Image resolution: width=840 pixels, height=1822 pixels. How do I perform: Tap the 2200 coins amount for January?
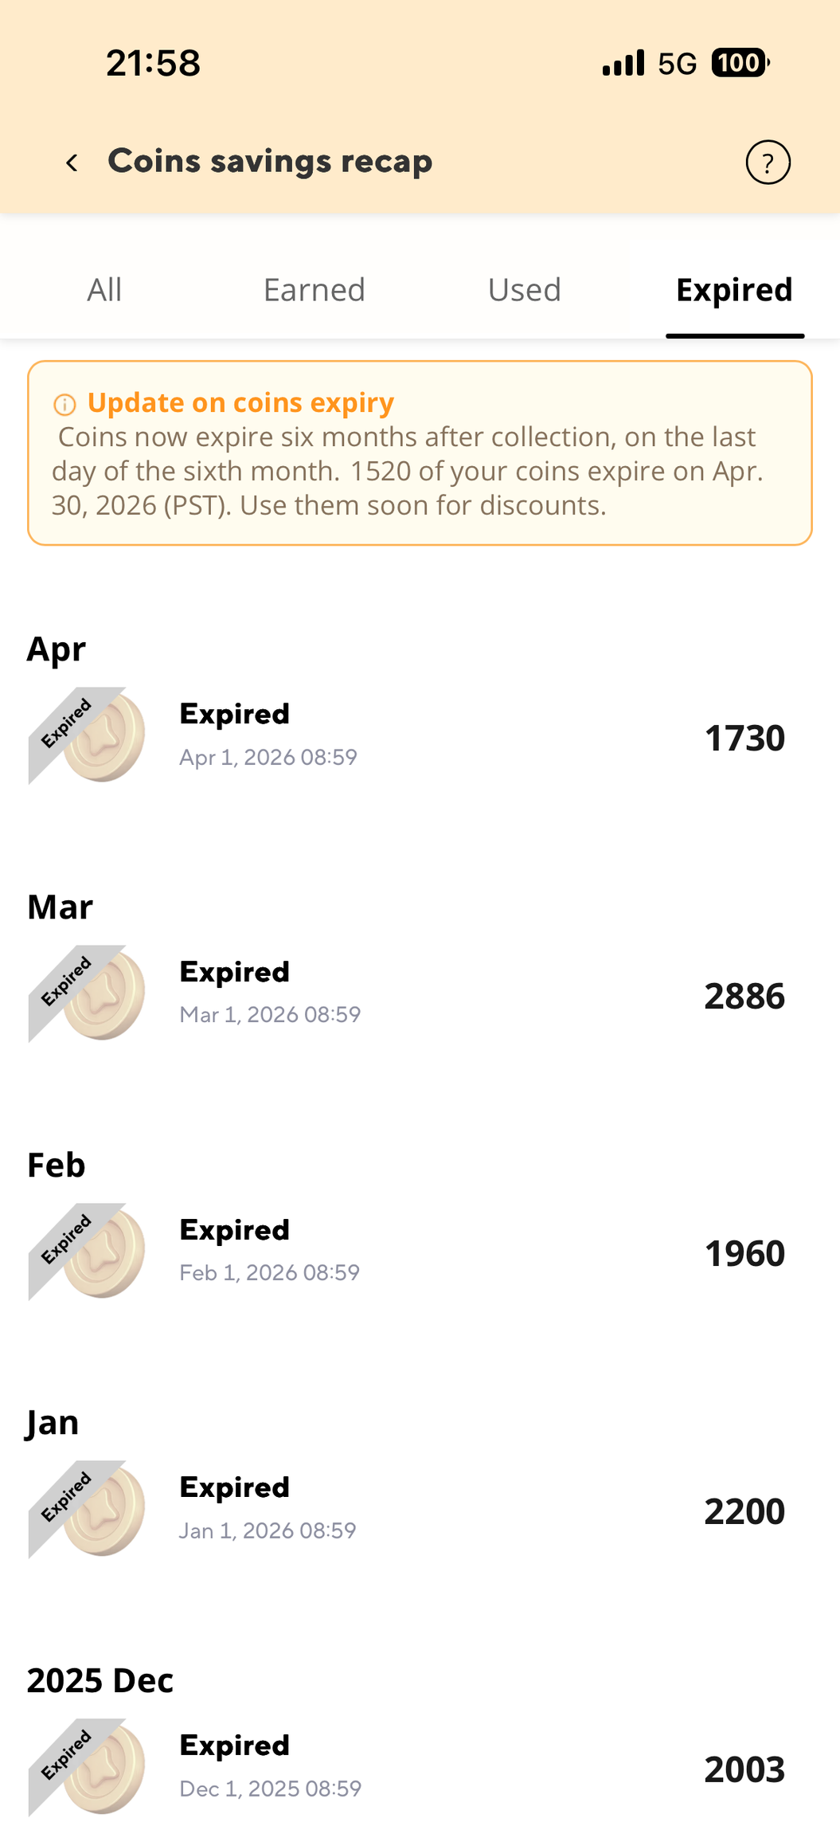[744, 1511]
